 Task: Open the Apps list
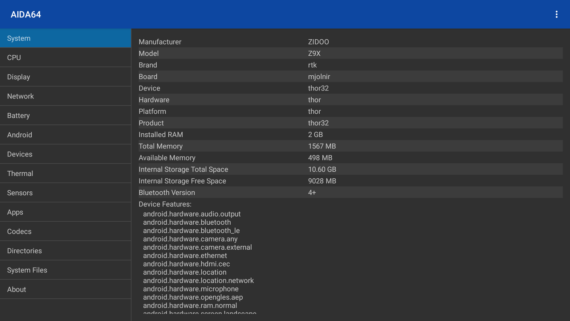(x=65, y=212)
